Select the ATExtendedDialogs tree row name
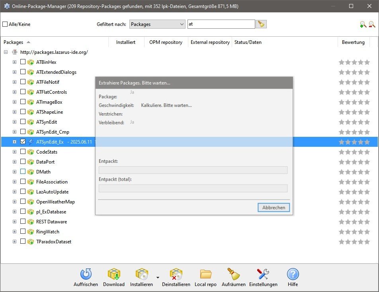The height and width of the screenshot is (292, 379). 56,72
